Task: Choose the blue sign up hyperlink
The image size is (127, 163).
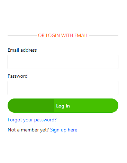Action: [64, 130]
